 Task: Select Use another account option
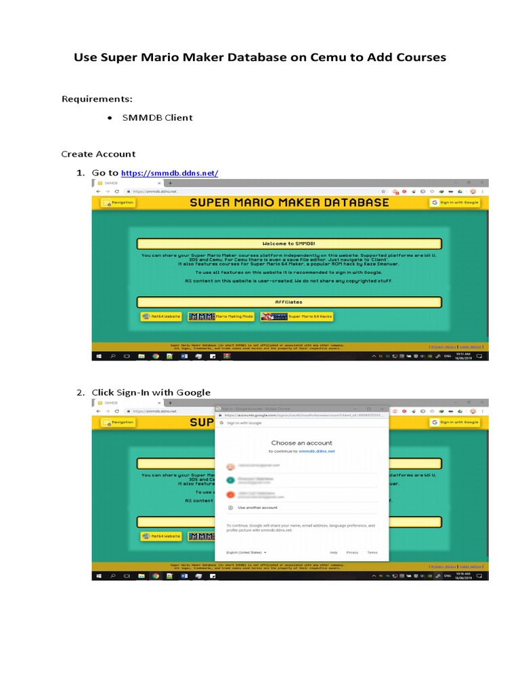coord(301,508)
